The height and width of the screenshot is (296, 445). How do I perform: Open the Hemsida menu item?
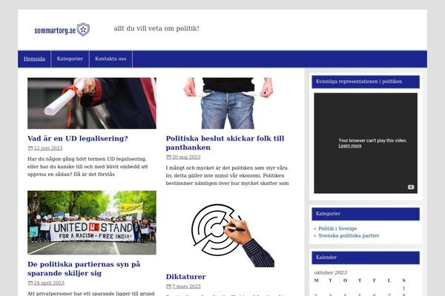(34, 59)
